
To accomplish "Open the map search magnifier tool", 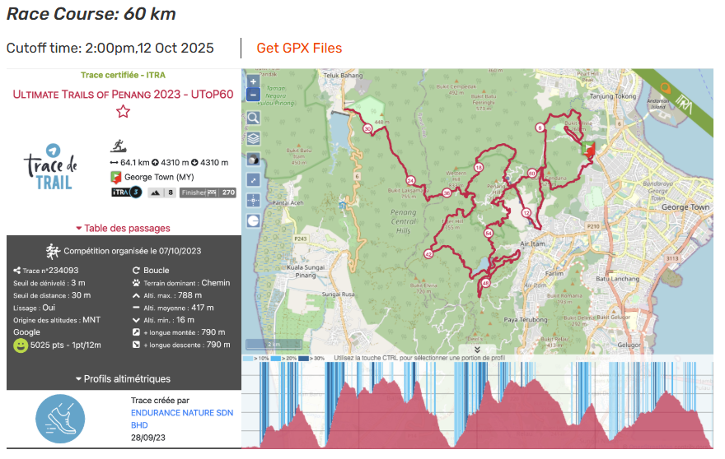I will point(253,118).
